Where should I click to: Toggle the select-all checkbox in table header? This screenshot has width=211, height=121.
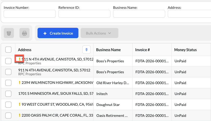[x=8, y=50]
